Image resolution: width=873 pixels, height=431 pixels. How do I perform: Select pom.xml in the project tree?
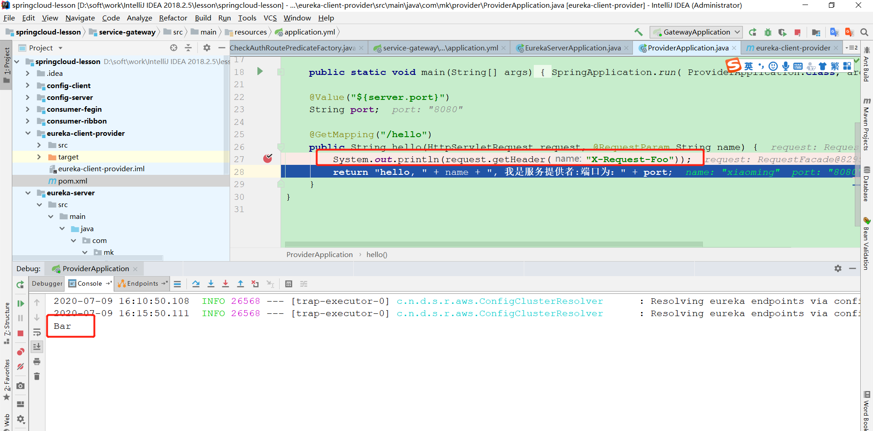click(x=72, y=181)
